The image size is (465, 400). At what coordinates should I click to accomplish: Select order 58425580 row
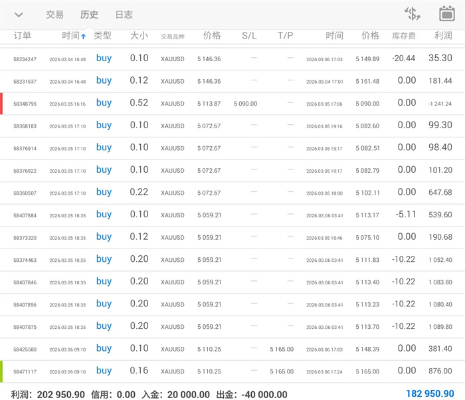[25, 349]
